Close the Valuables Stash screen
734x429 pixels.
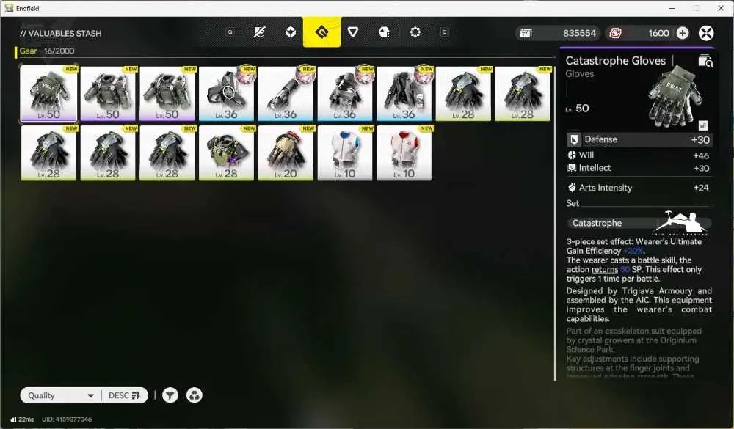pyautogui.click(x=706, y=33)
